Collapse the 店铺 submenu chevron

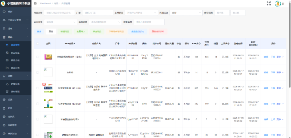(x=27, y=76)
